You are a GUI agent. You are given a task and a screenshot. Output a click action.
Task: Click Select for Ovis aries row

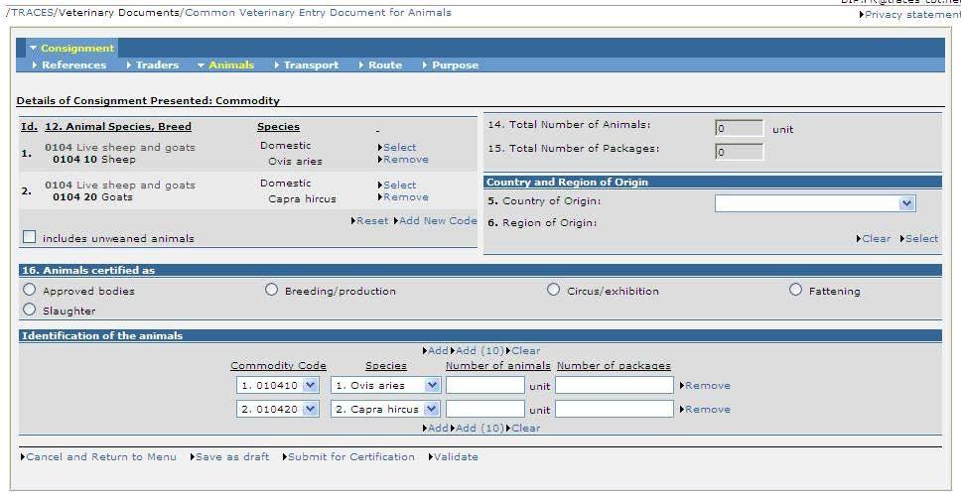pyautogui.click(x=400, y=148)
